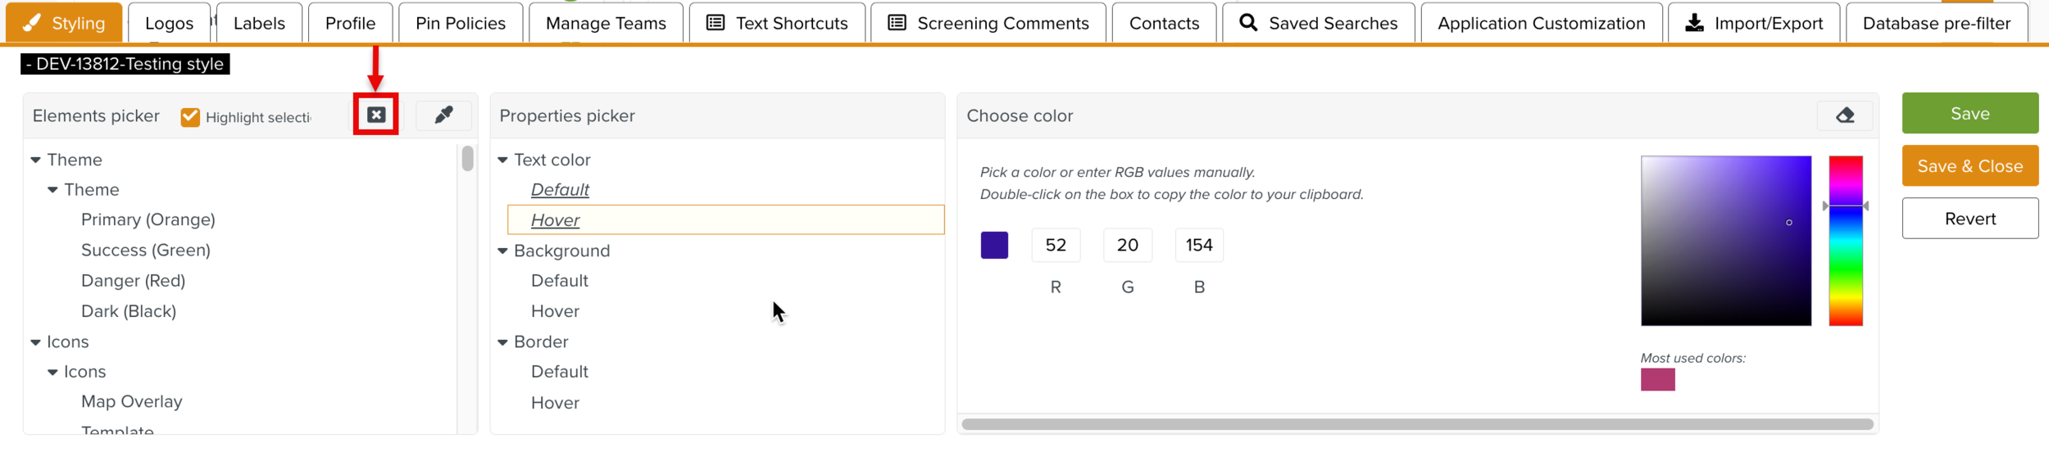The image size is (2049, 452).
Task: Activate the eyedropper element picker tool
Action: [x=443, y=115]
